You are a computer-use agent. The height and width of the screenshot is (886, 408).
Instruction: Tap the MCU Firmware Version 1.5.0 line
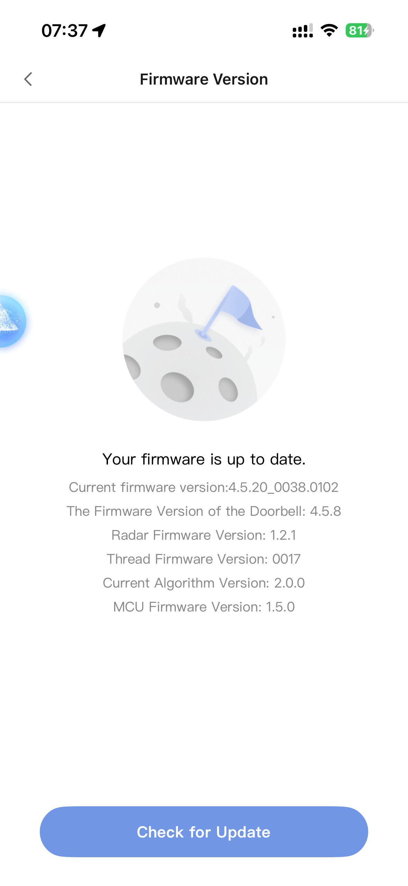[204, 607]
